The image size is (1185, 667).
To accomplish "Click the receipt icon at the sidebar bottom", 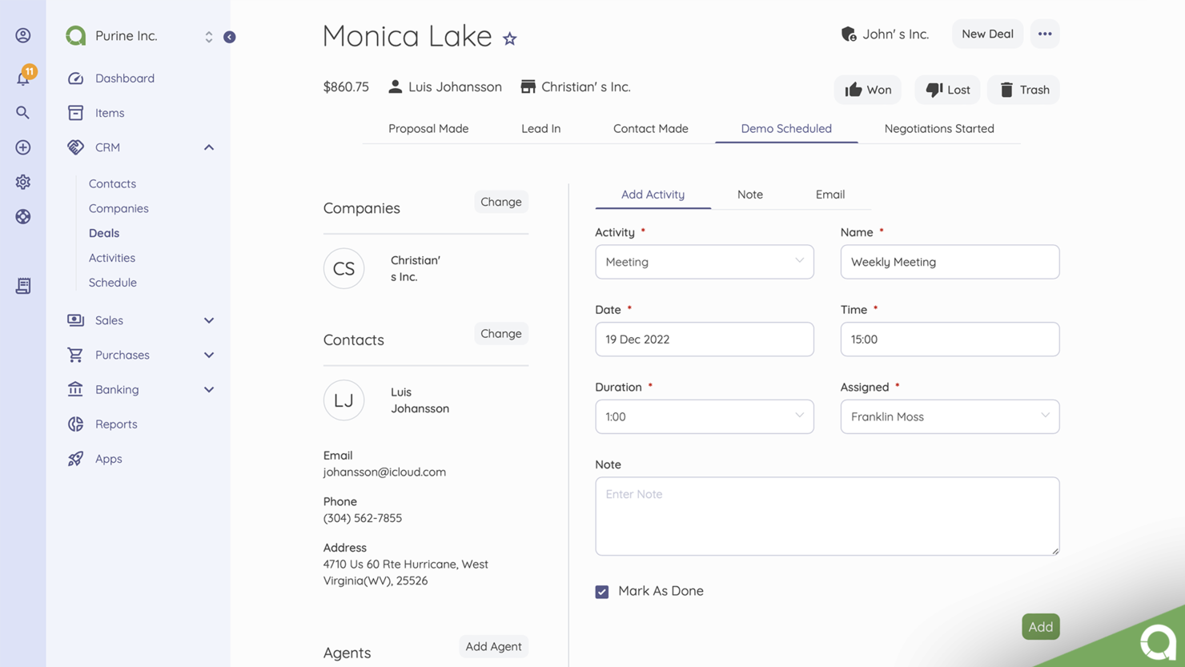I will pos(22,285).
